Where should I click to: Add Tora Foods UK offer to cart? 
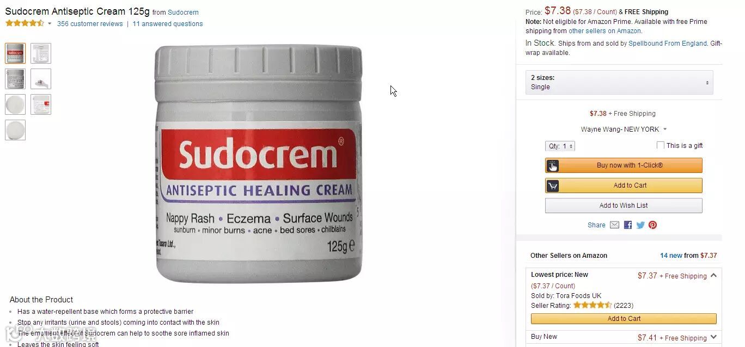tap(624, 319)
